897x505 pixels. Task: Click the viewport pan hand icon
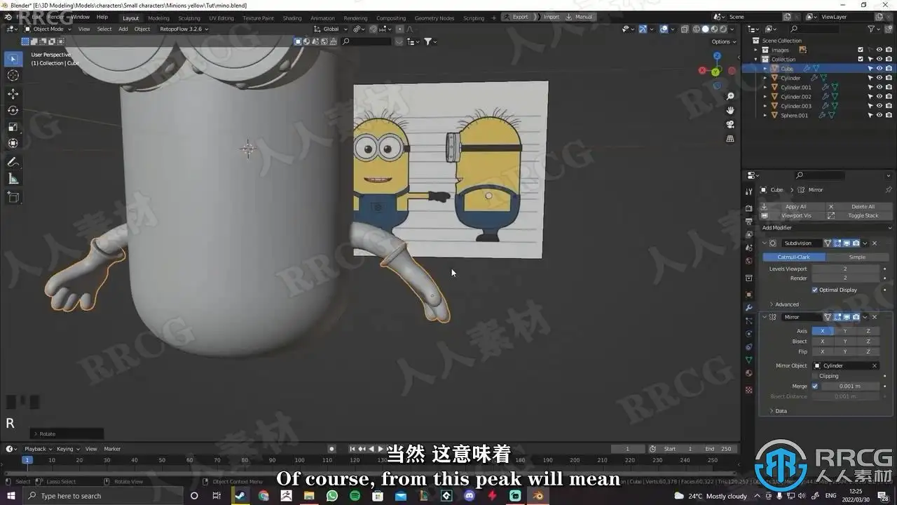click(x=730, y=110)
